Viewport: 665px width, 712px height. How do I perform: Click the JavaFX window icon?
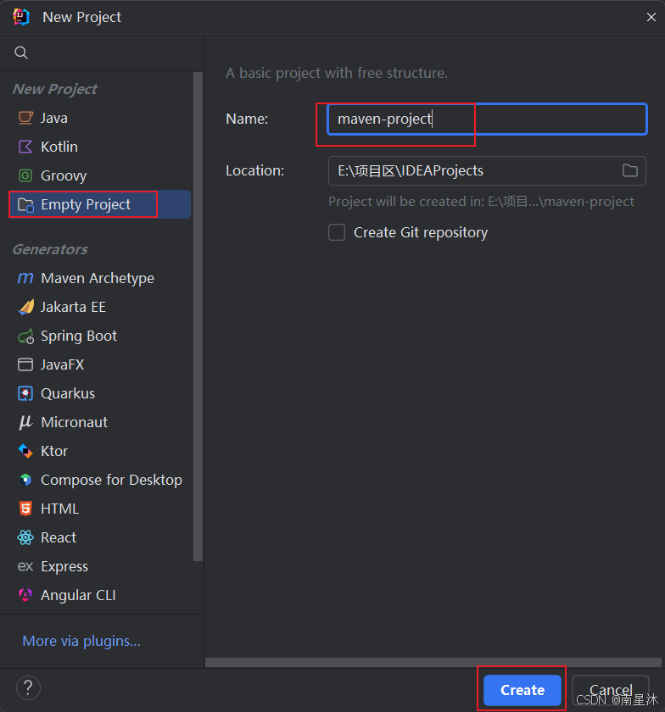(25, 364)
